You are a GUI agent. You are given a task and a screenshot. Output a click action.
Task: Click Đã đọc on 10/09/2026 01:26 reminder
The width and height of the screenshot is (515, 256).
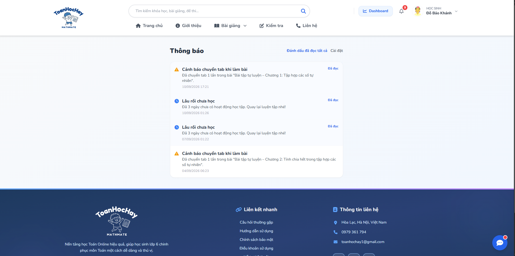[333, 100]
